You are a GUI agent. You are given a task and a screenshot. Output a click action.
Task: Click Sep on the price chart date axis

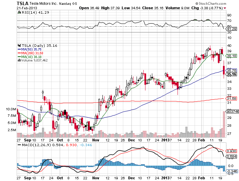(27, 140)
